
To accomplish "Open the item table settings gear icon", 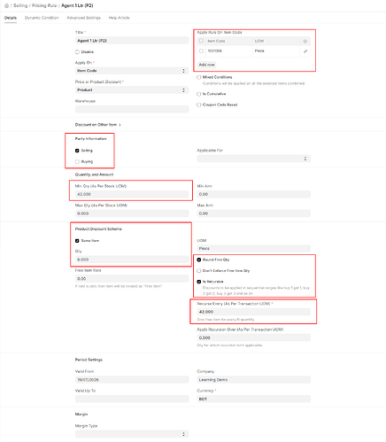I will tap(305, 42).
